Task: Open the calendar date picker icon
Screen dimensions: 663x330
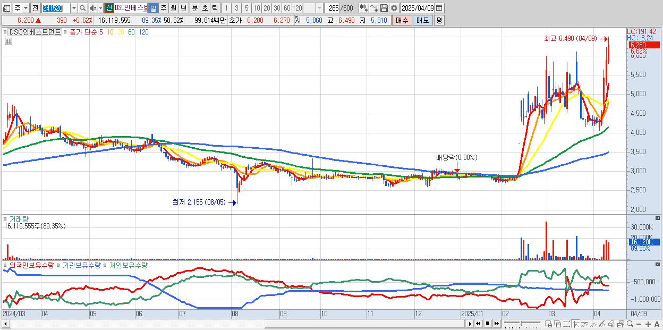Action: [x=439, y=8]
